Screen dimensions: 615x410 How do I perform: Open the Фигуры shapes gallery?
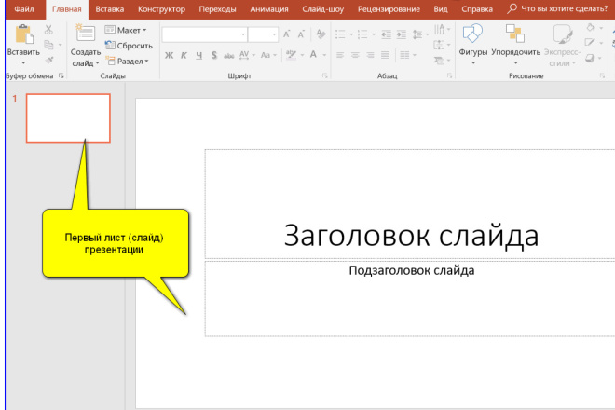473,44
